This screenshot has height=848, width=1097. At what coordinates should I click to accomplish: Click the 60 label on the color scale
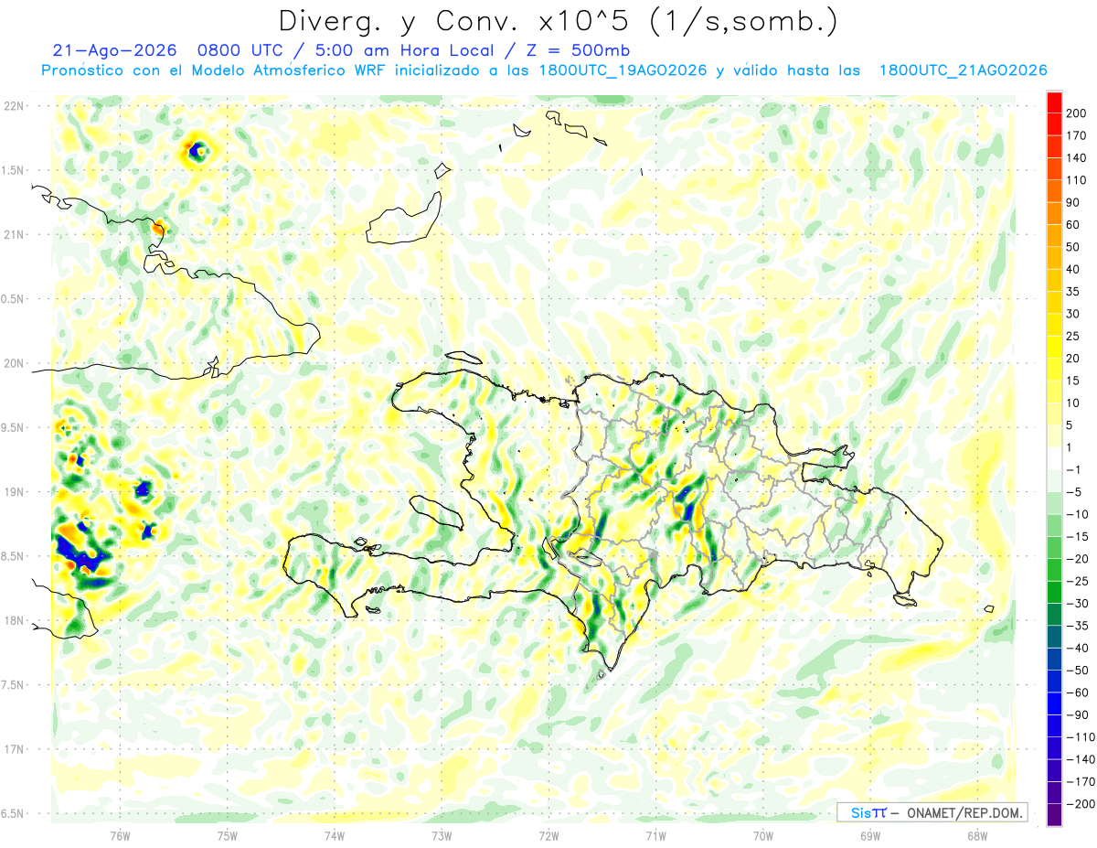[x=1073, y=225]
